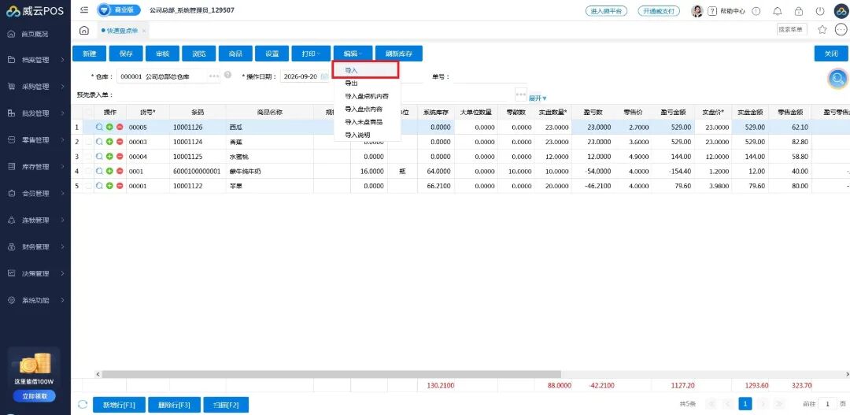The image size is (850, 415).
Task: Click the 刷新库存 button
Action: 399,54
